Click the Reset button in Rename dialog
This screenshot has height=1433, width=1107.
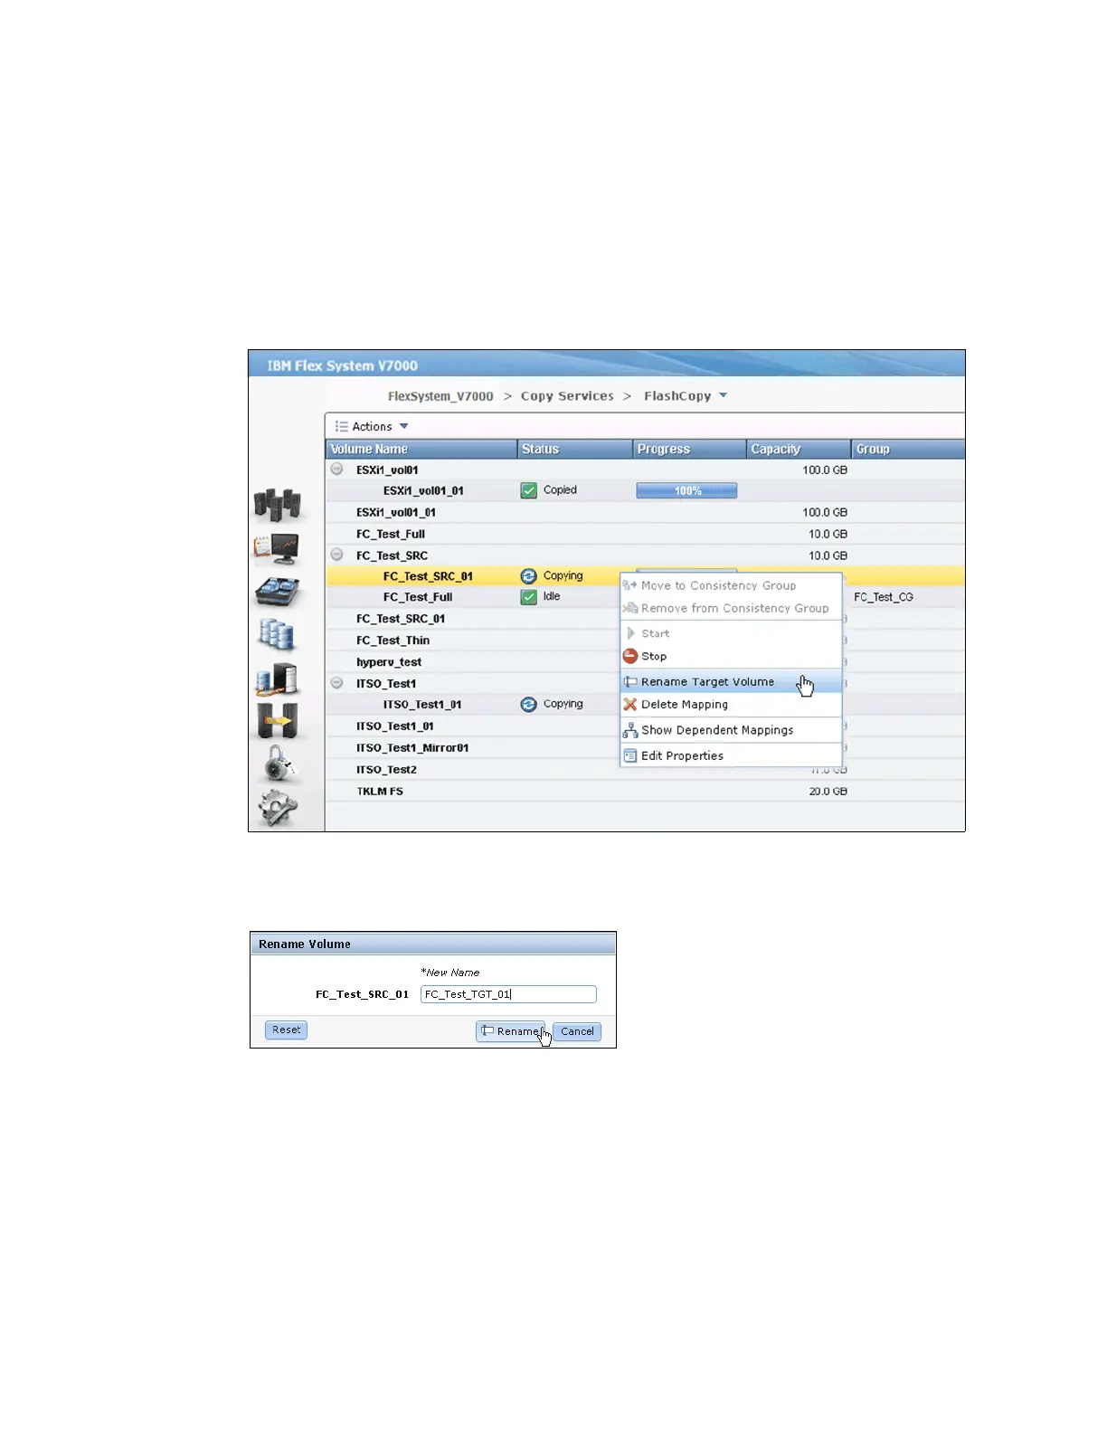point(286,1030)
